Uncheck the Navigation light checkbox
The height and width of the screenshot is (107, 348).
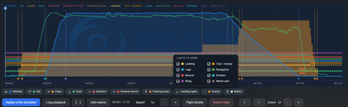click(x=209, y=69)
